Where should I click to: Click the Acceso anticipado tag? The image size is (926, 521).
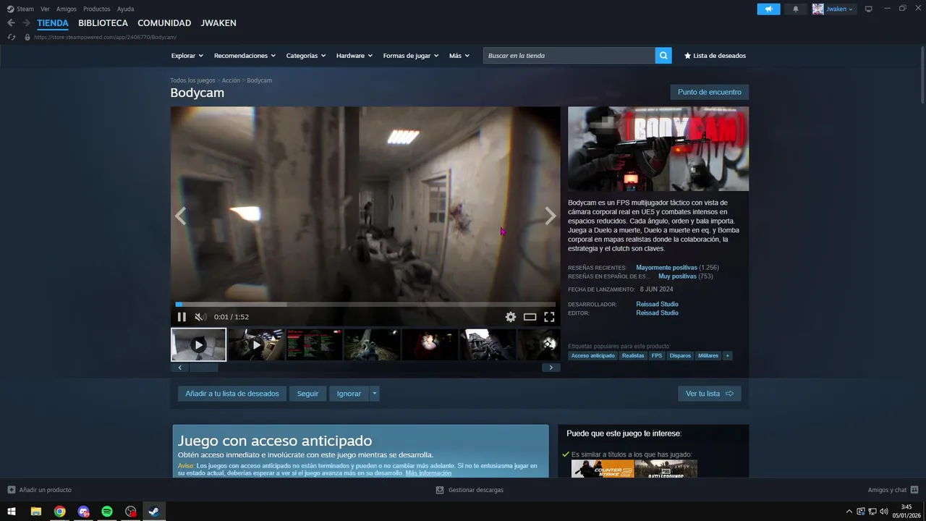(592, 356)
